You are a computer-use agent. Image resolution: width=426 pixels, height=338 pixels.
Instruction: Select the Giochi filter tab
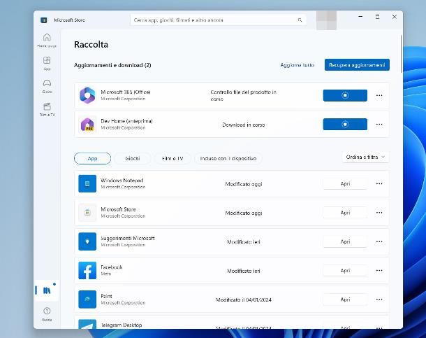point(133,158)
